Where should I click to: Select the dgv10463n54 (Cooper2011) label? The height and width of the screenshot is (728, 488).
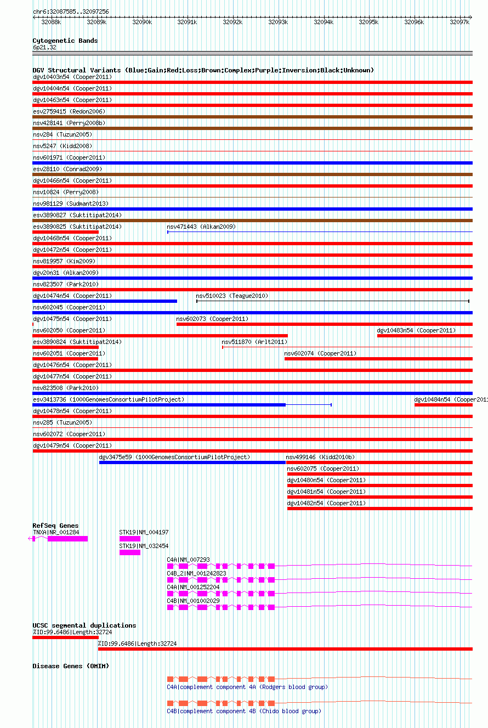[x=72, y=100]
